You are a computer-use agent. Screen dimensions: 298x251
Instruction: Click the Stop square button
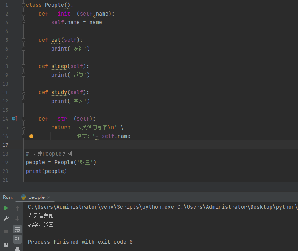tap(6, 232)
